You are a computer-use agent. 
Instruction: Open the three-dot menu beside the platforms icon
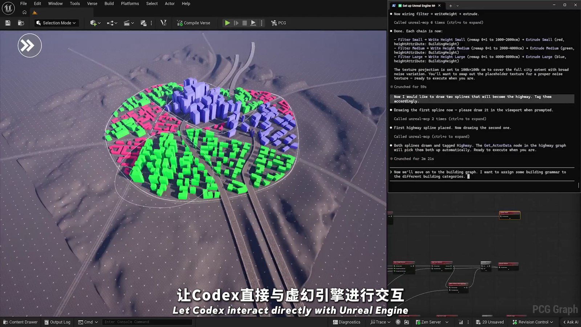tap(151, 23)
